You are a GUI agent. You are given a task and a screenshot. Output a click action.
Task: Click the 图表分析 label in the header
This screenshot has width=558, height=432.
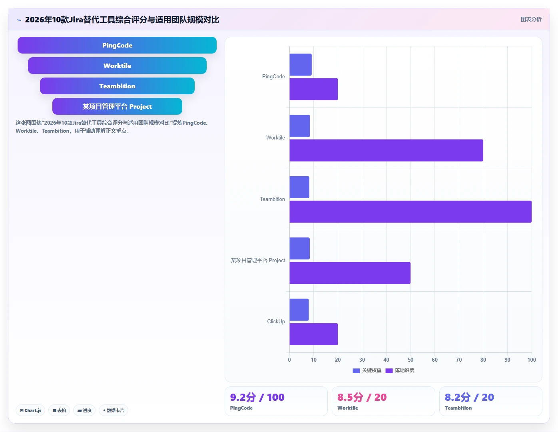[x=531, y=19]
